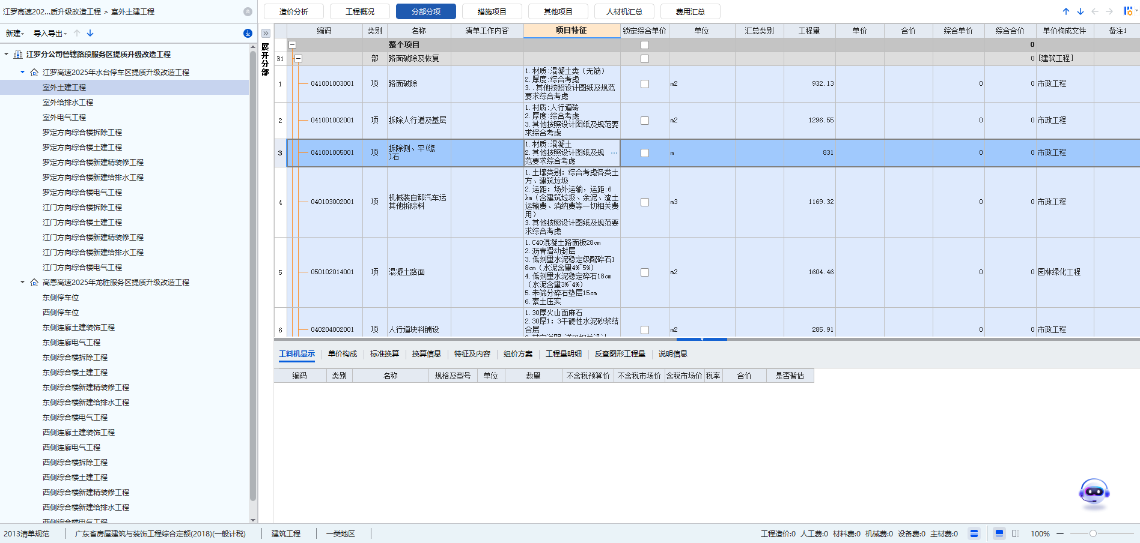Toggle lock checkbox for 拆除人行道及基层

[644, 121]
